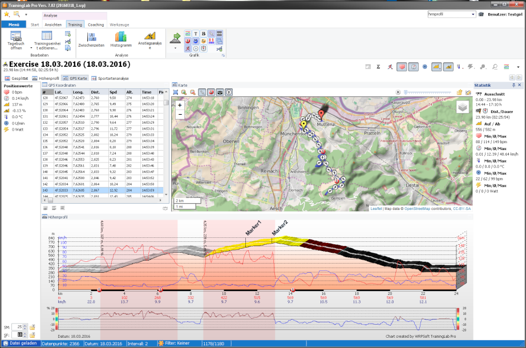Click the green arrow mountain profile icon
This screenshot has height=348, width=526.
pos(175,38)
